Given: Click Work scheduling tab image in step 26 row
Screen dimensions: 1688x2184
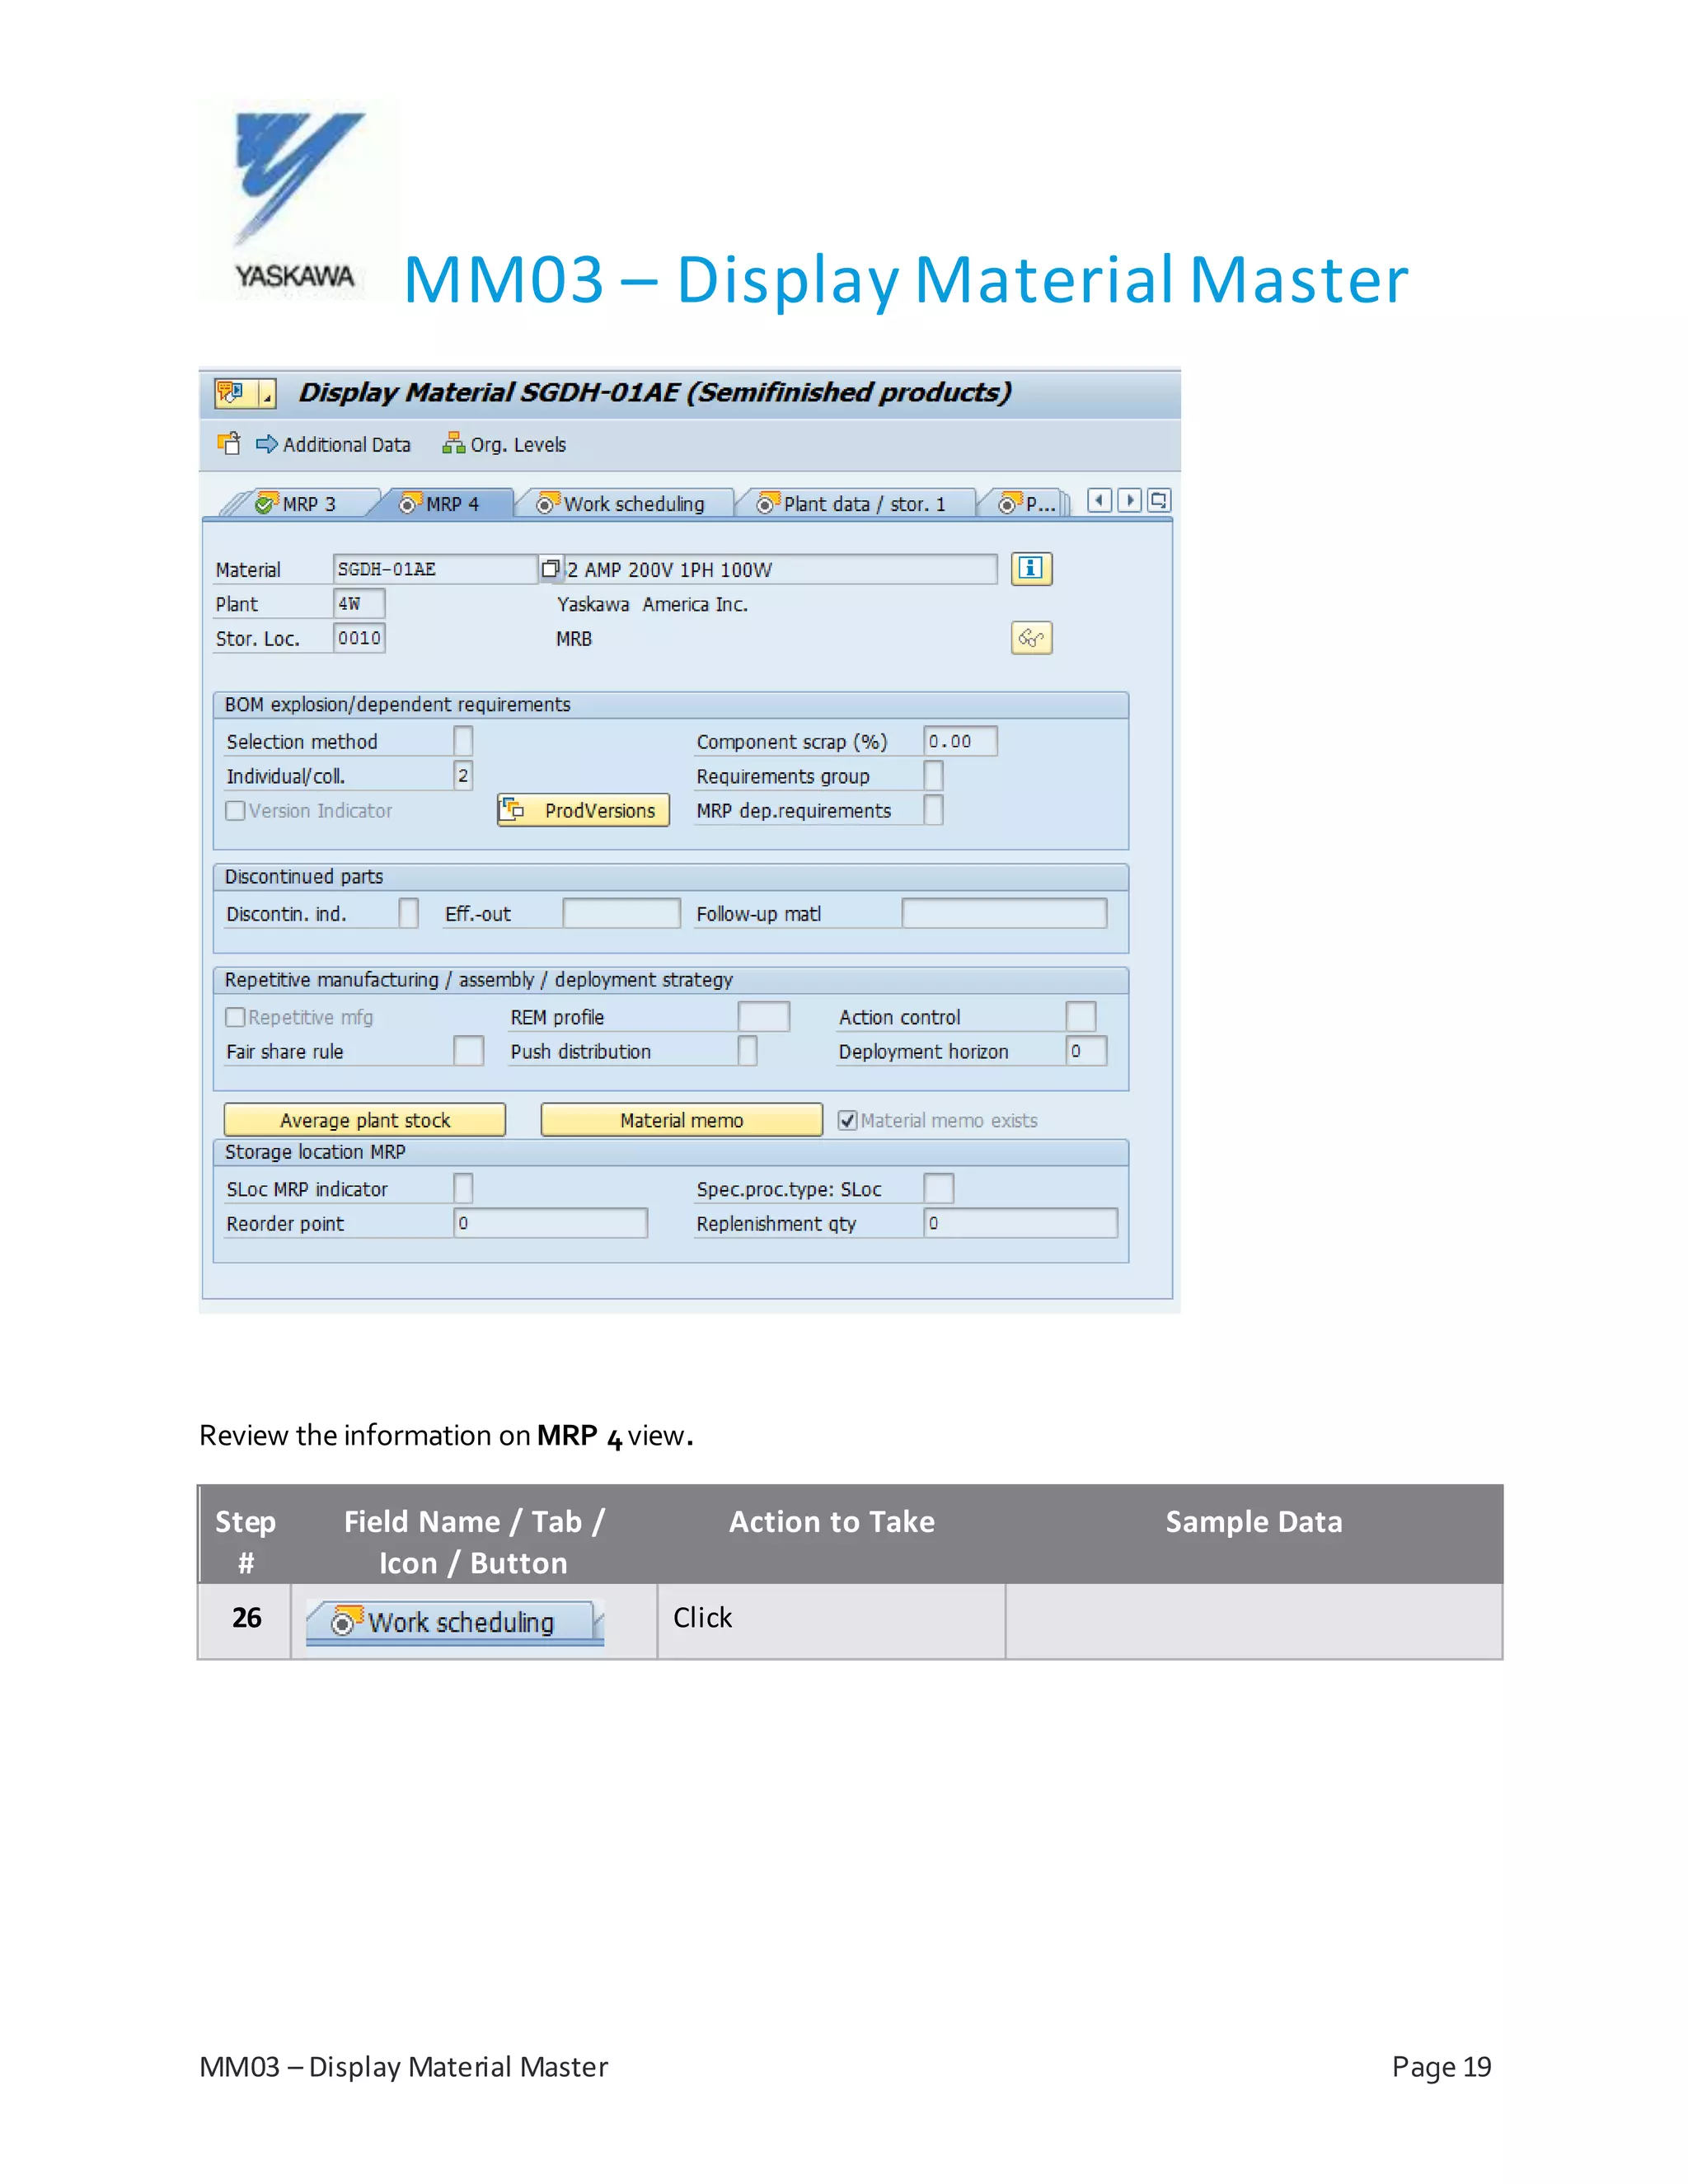Looking at the screenshot, I should click(455, 1622).
